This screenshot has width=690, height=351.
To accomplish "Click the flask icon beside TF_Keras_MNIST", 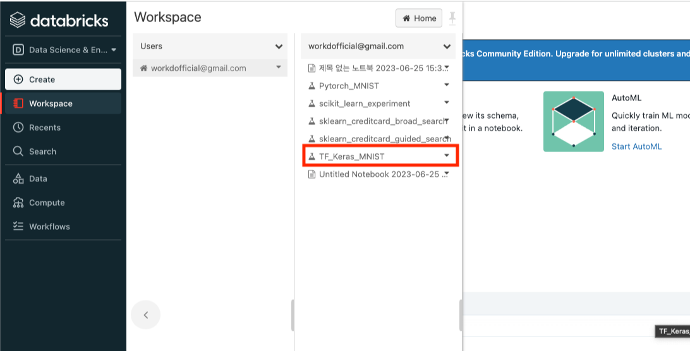I will (312, 157).
